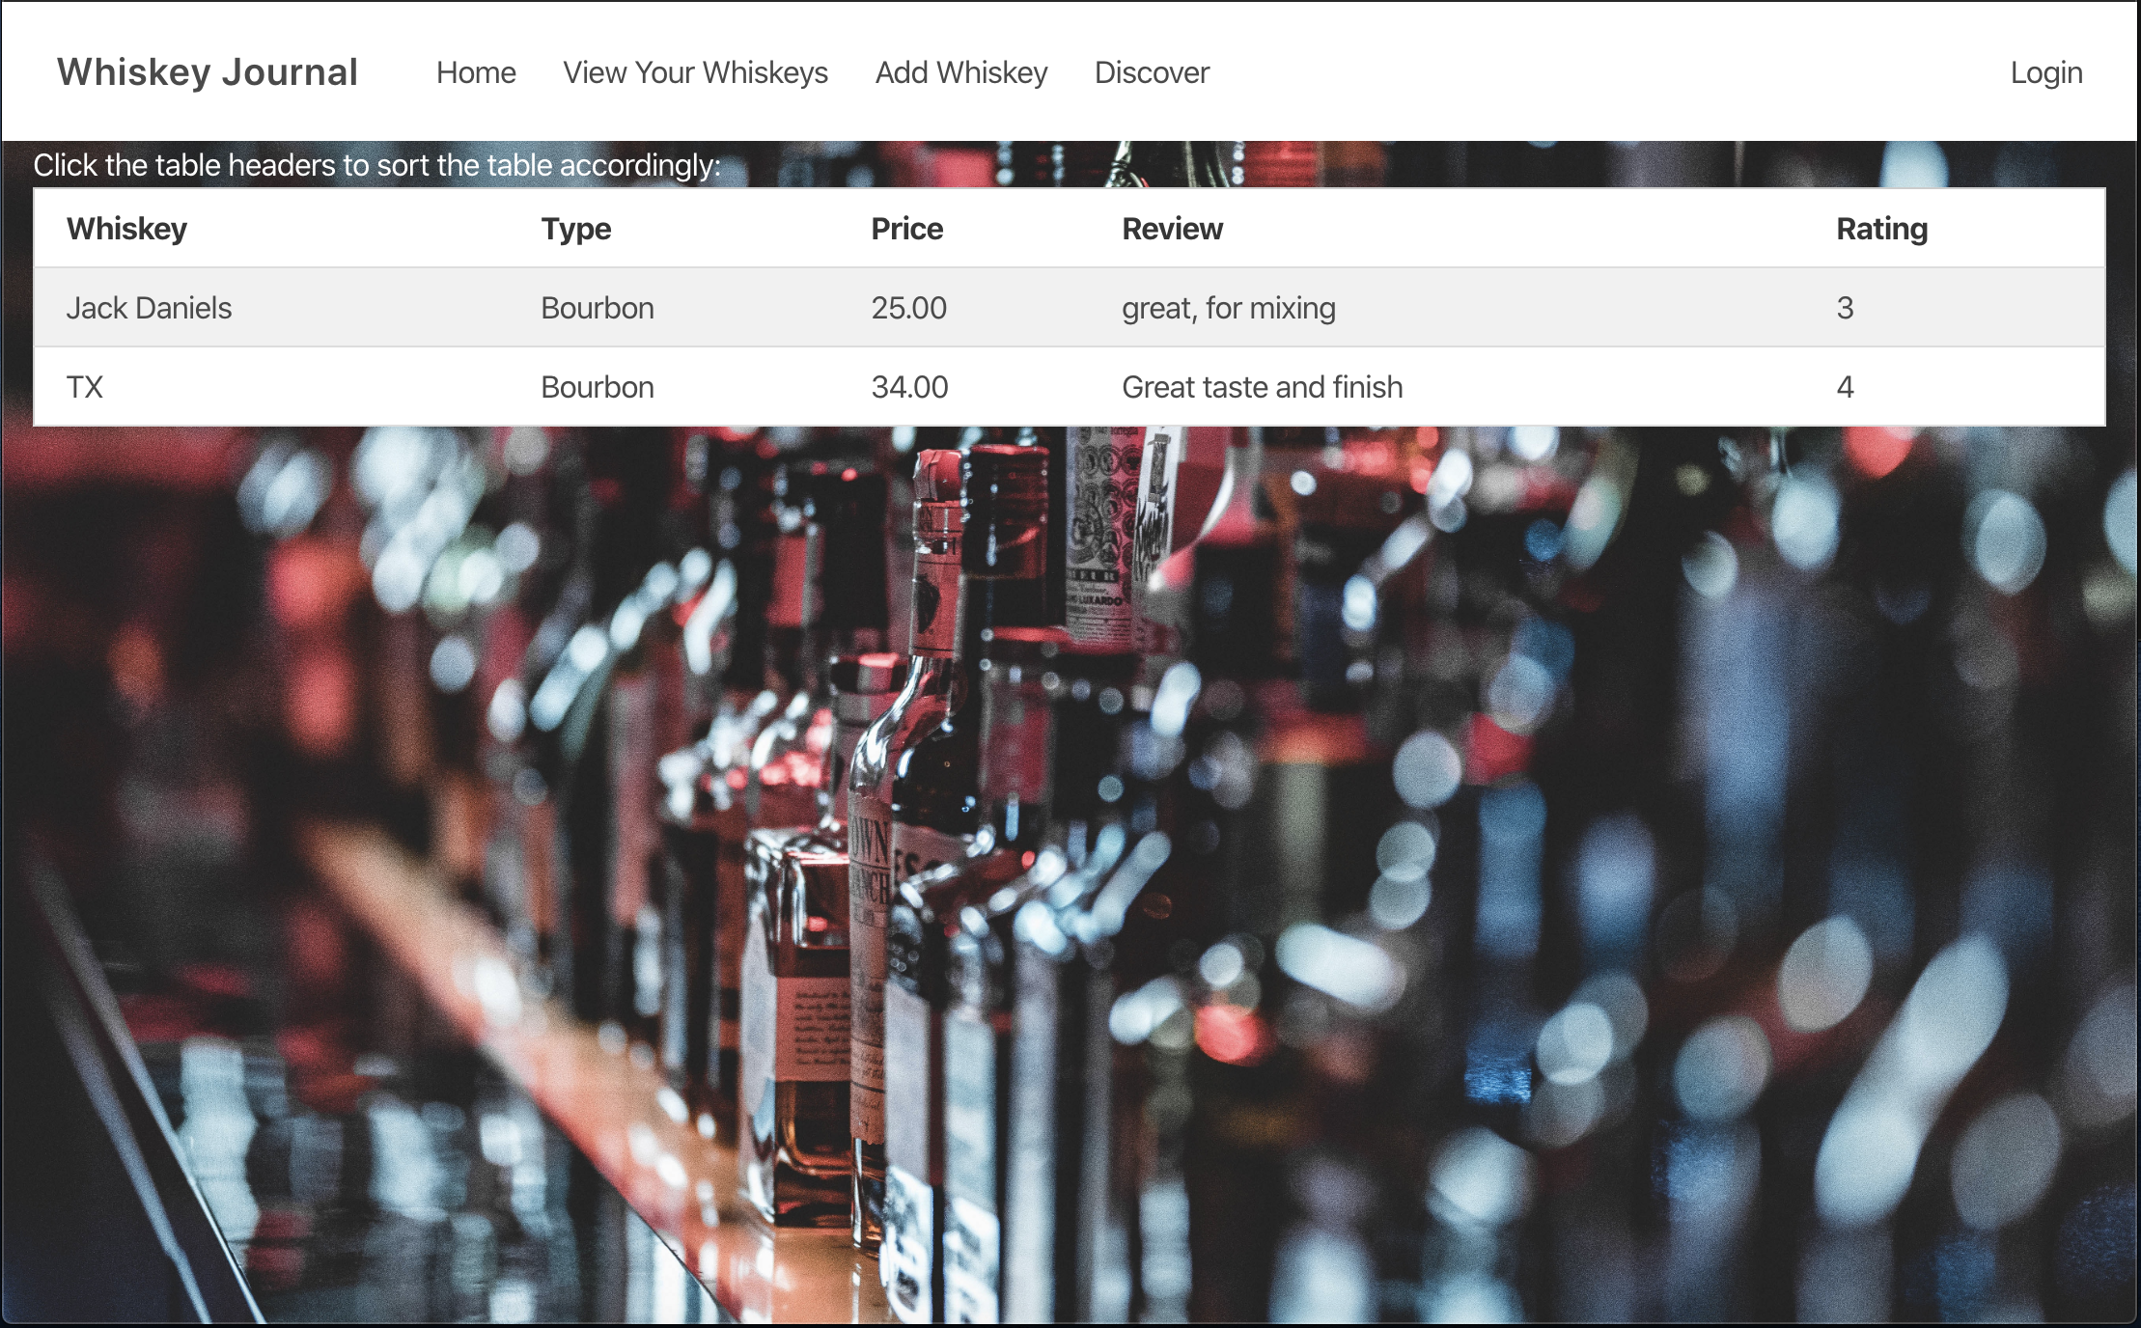Image resolution: width=2141 pixels, height=1328 pixels.
Task: Select the Jack Daniels name cell
Action: [149, 308]
